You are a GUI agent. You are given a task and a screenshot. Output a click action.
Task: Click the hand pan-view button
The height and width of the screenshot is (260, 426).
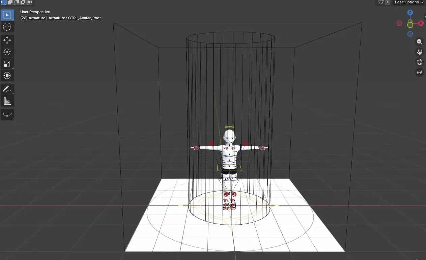coord(420,52)
